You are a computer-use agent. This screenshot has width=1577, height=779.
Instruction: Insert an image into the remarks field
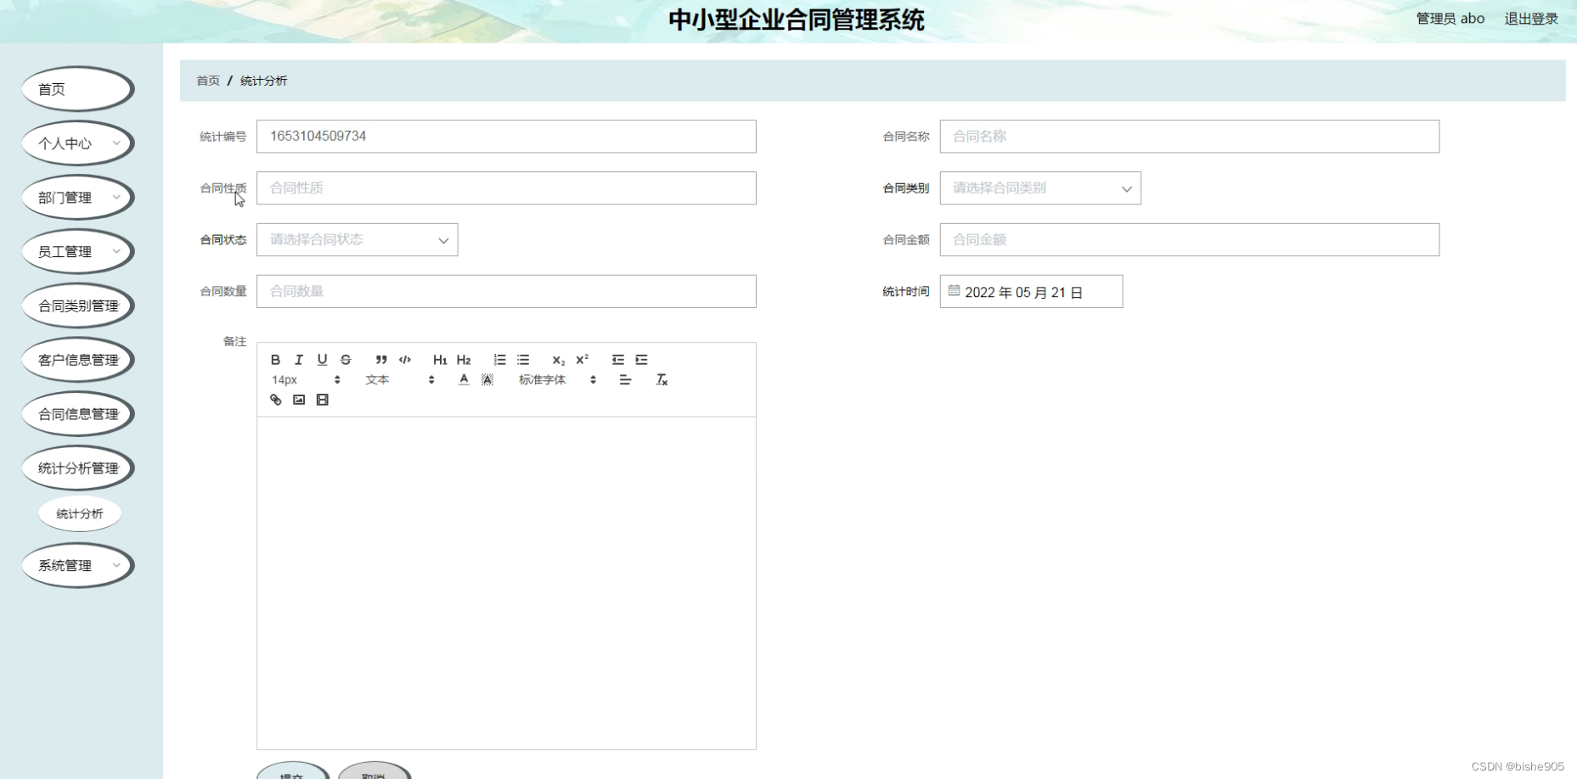(298, 399)
